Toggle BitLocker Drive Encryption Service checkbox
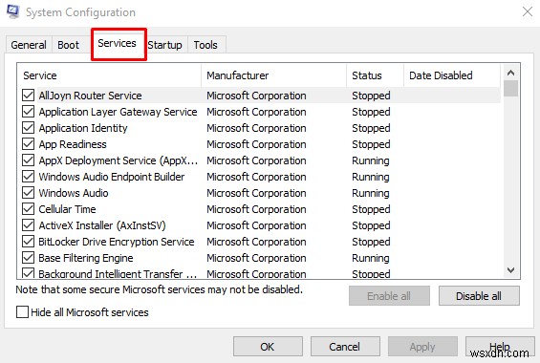 point(28,242)
